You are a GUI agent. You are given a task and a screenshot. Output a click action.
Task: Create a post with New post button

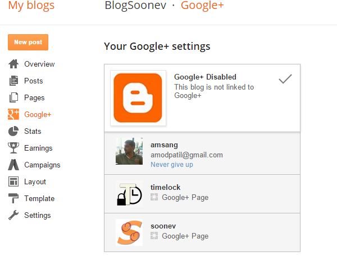tap(28, 42)
